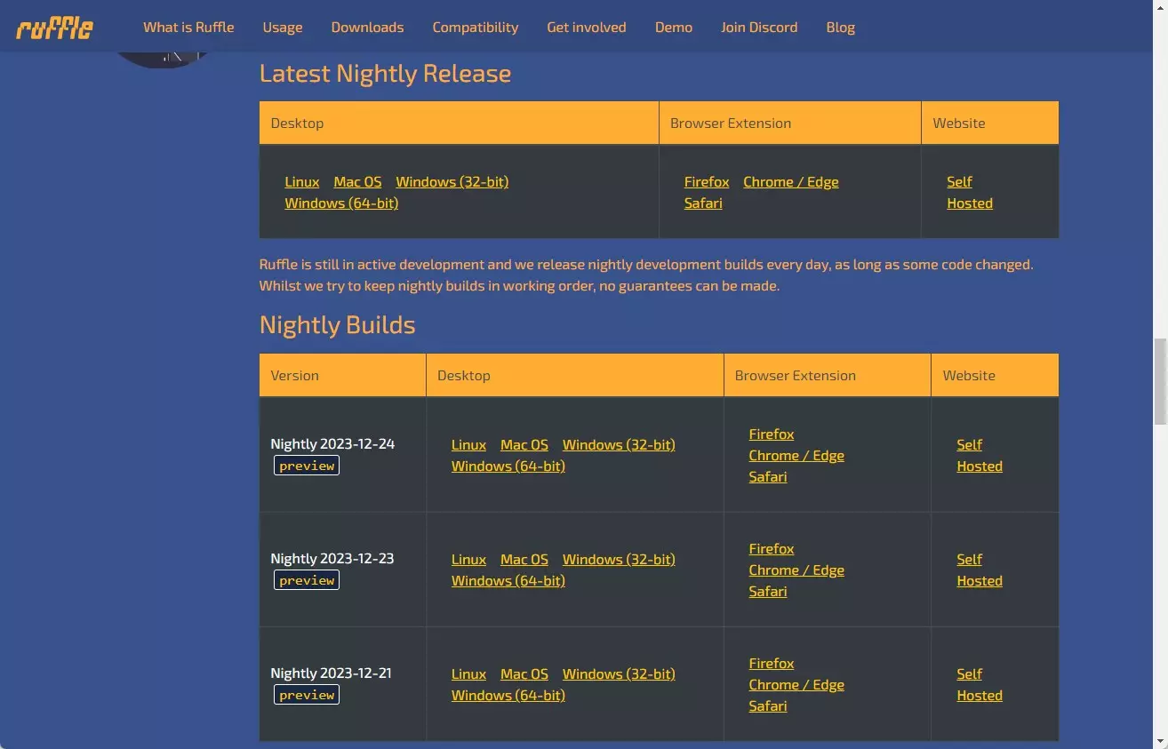Open the Demo page
Image resolution: width=1168 pixels, height=749 pixels.
[674, 28]
